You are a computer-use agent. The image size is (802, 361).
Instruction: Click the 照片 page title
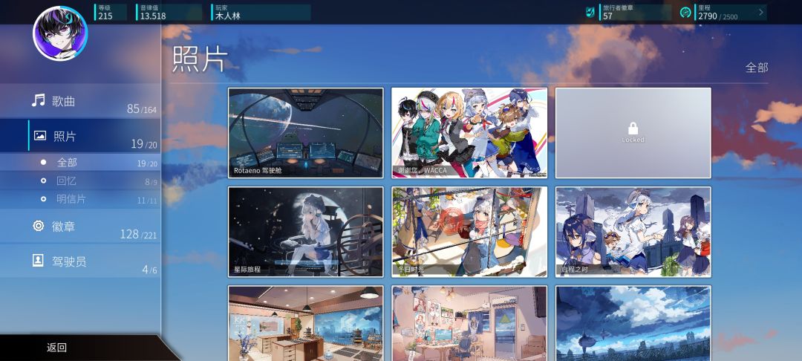coord(200,59)
